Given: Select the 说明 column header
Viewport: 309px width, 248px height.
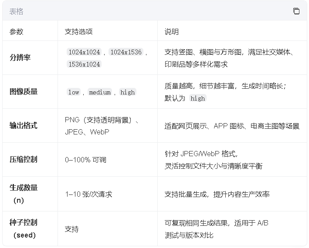Looking at the screenshot, I should pos(171,31).
